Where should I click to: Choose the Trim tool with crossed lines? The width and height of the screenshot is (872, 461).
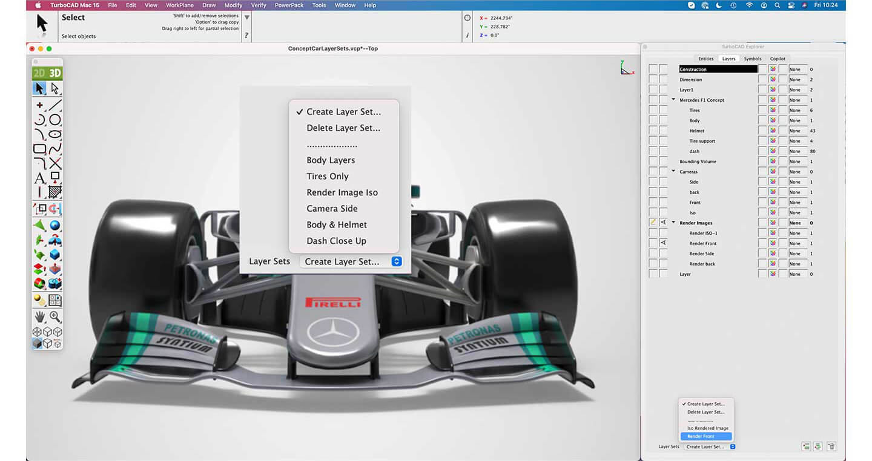pos(55,163)
